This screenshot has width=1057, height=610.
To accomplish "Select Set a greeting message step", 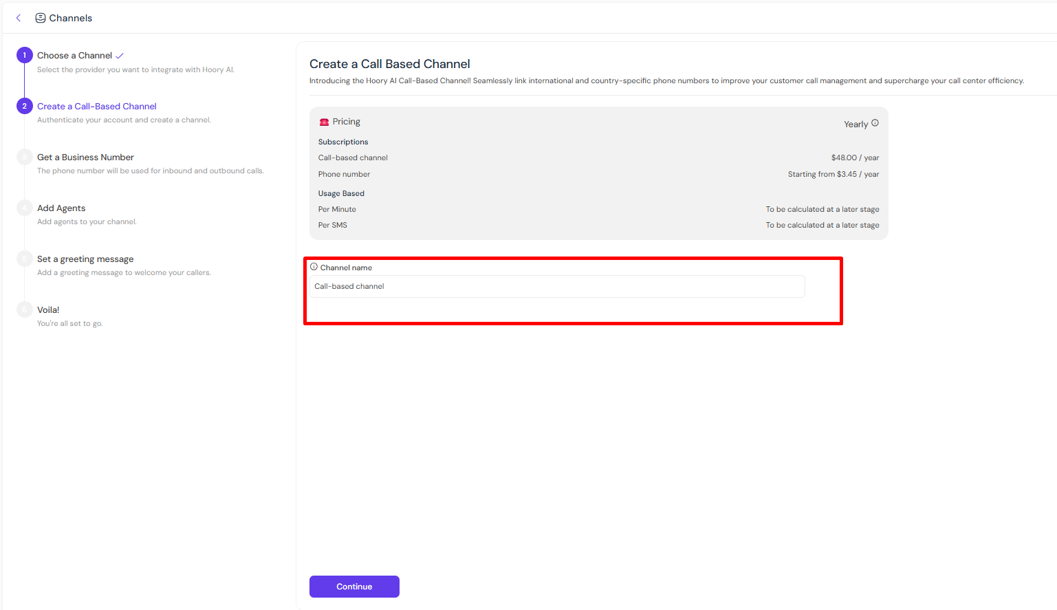I will tap(85, 259).
